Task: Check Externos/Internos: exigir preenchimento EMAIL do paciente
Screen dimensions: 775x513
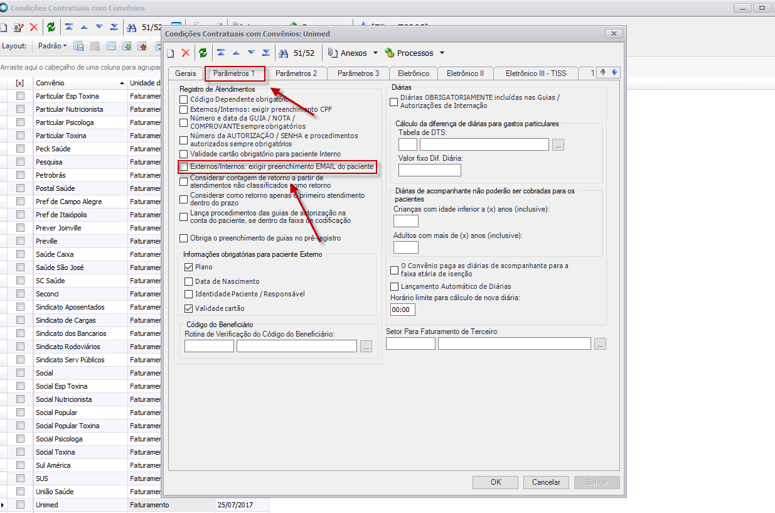Action: tap(183, 167)
